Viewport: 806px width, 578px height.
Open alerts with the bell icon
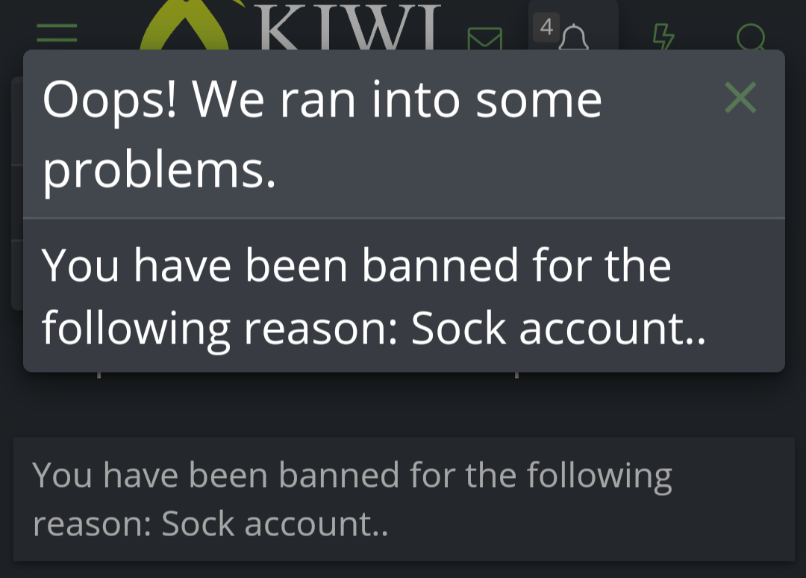pos(574,37)
